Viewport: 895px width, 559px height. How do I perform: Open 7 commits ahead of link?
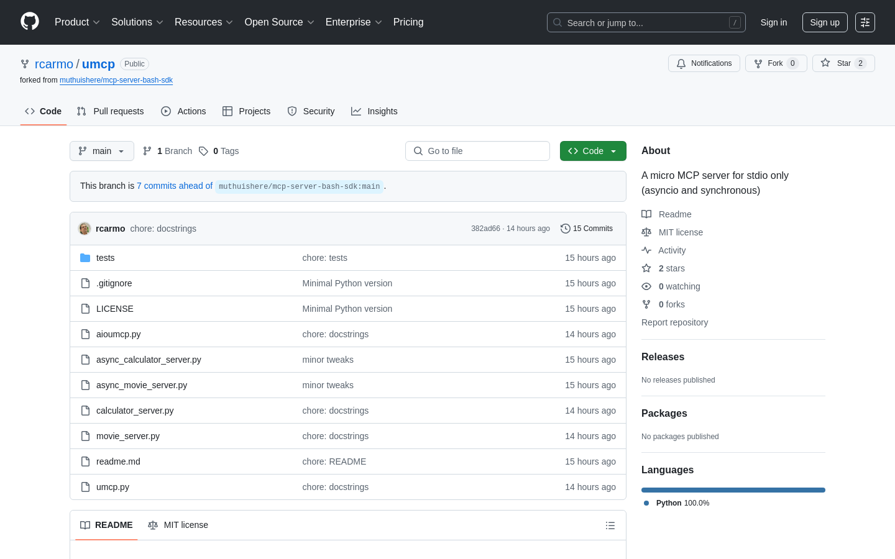pos(175,186)
